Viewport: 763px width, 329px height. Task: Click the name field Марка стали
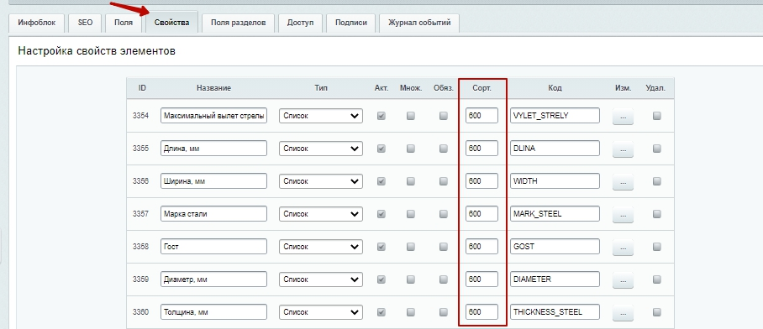[213, 214]
